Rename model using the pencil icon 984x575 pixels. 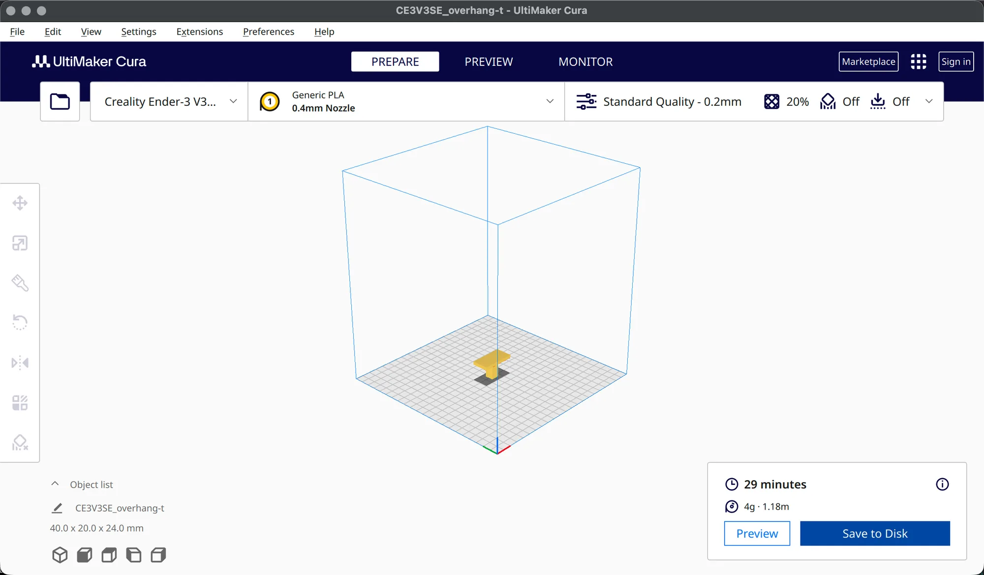tap(57, 508)
